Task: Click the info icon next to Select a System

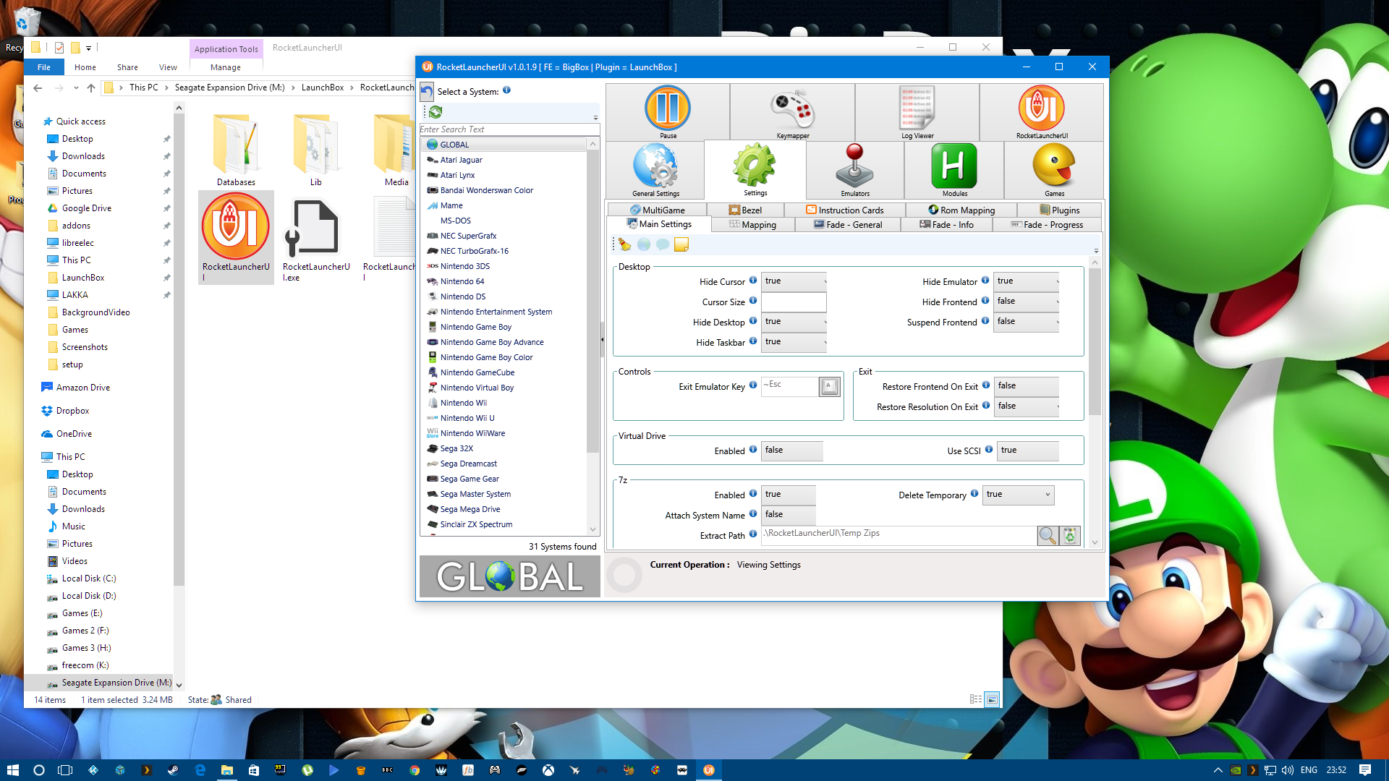Action: click(x=506, y=90)
